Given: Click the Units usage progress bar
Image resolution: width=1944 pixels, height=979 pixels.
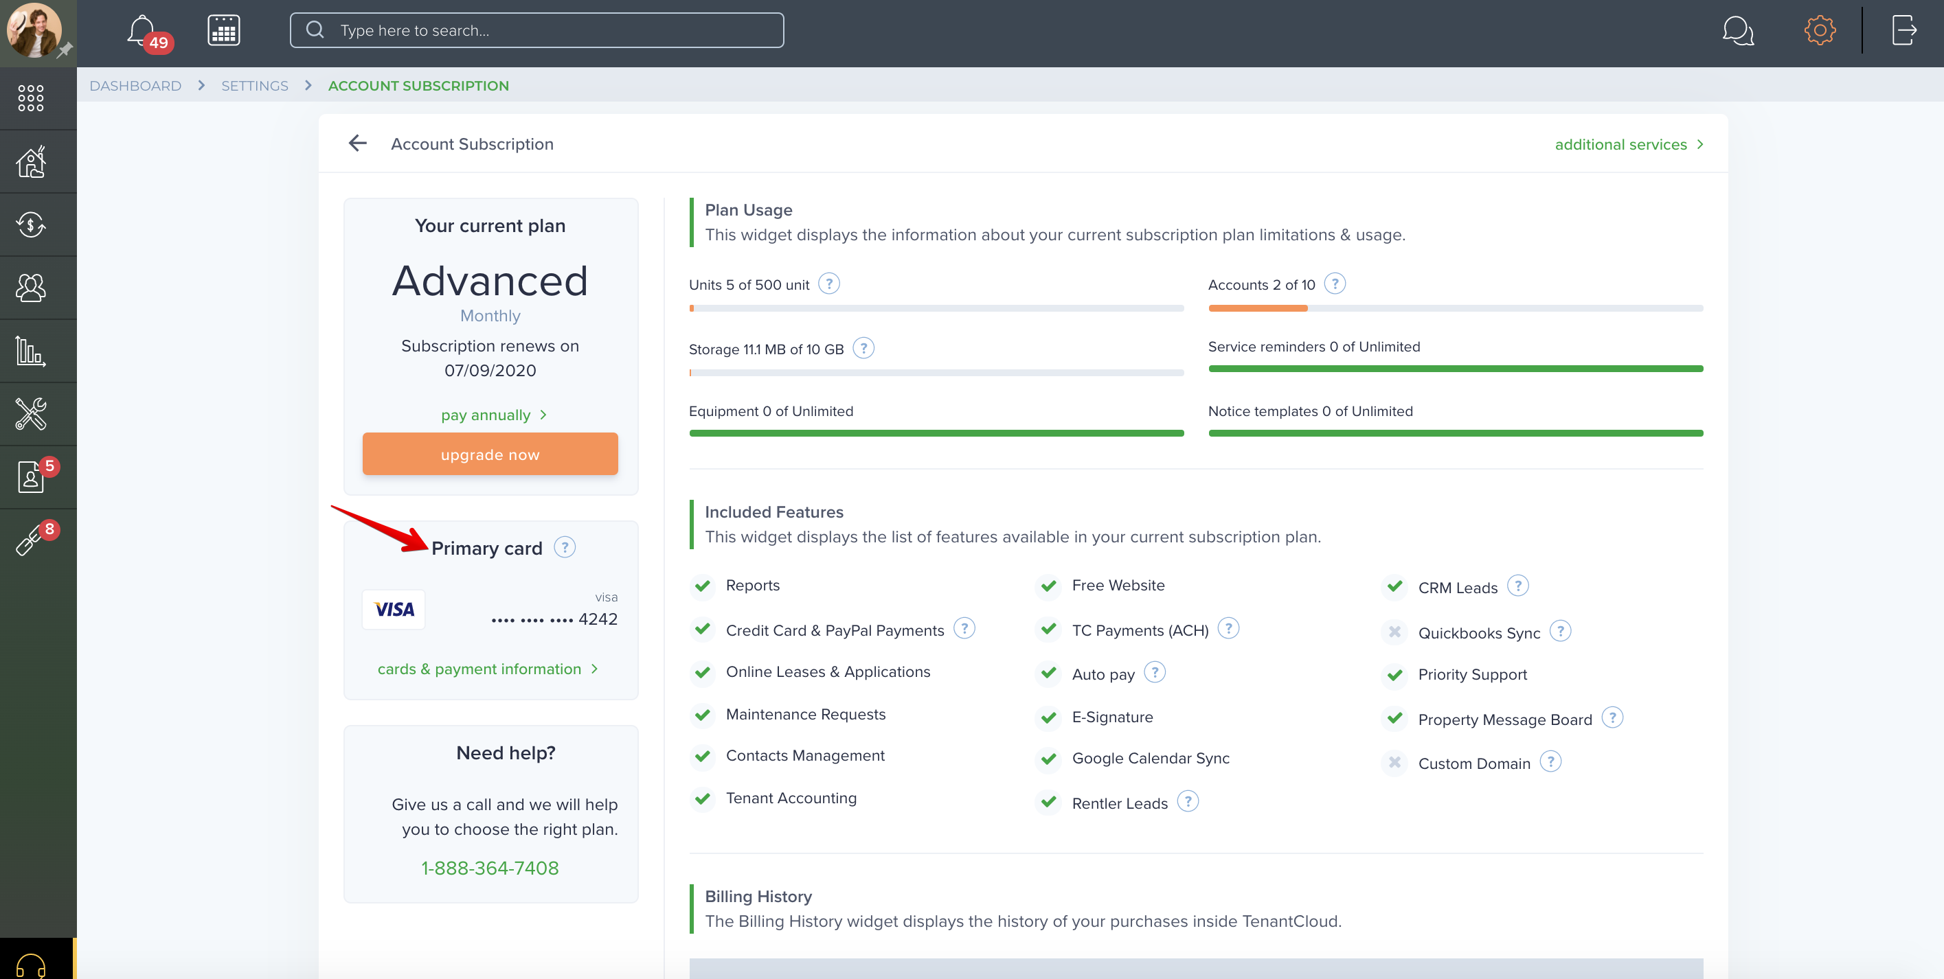Looking at the screenshot, I should click(x=936, y=308).
